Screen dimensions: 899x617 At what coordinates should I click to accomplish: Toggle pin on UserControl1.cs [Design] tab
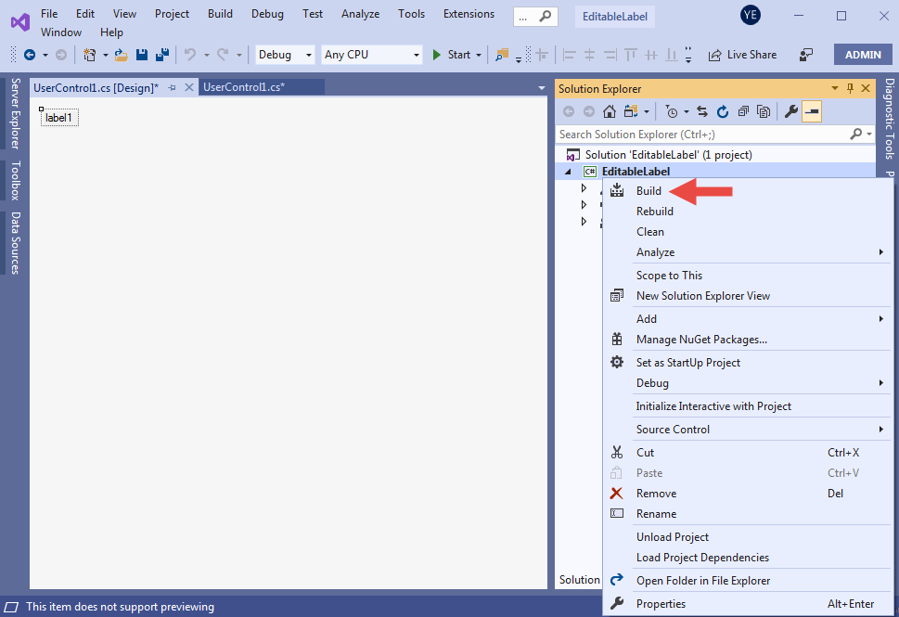tap(172, 87)
